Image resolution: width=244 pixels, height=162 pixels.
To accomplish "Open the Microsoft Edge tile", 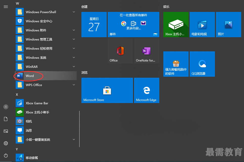I will tap(147, 90).
